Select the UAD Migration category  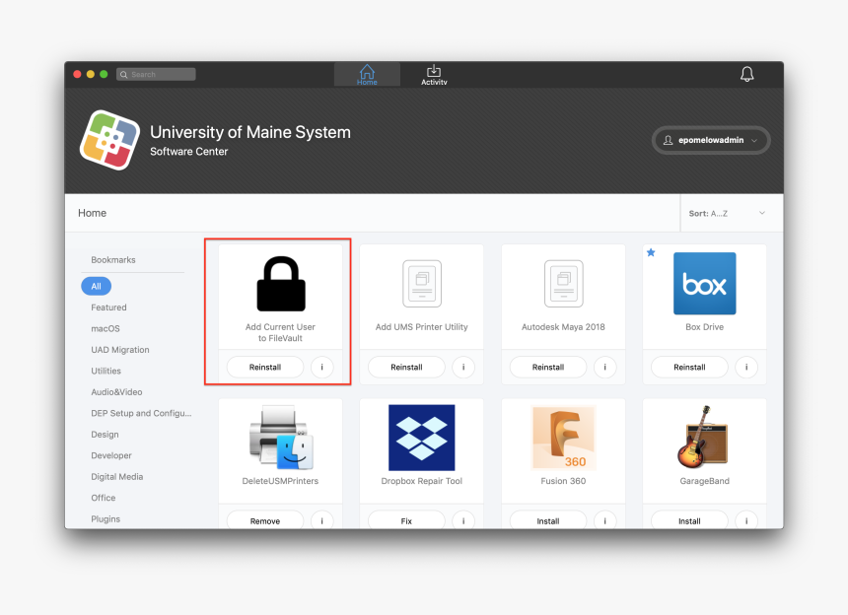point(120,350)
